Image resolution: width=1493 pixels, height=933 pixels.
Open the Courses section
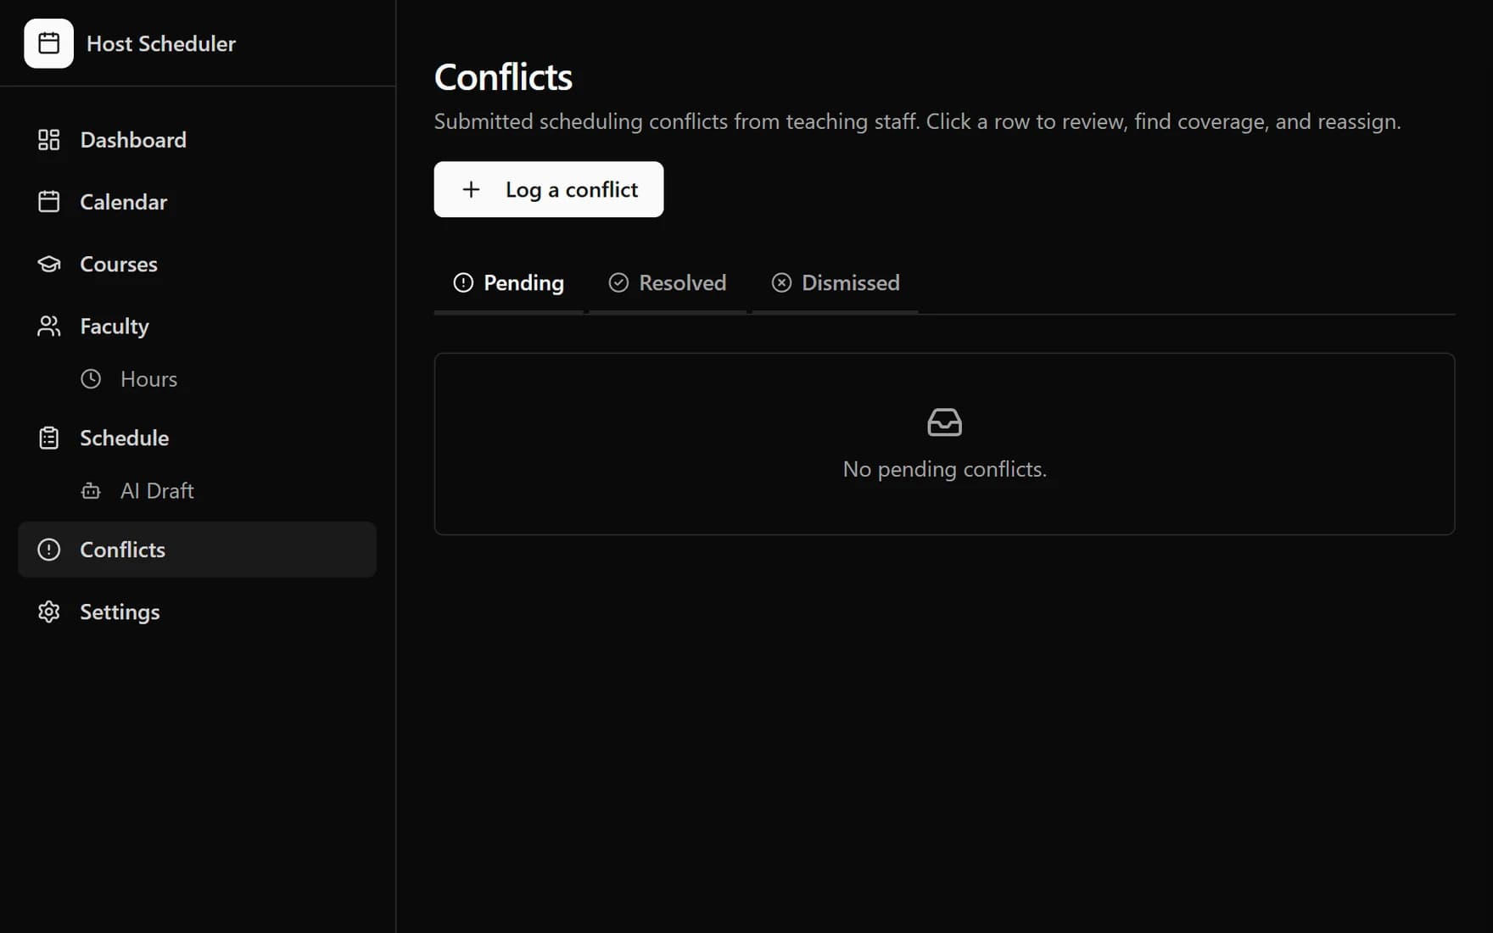(197, 264)
